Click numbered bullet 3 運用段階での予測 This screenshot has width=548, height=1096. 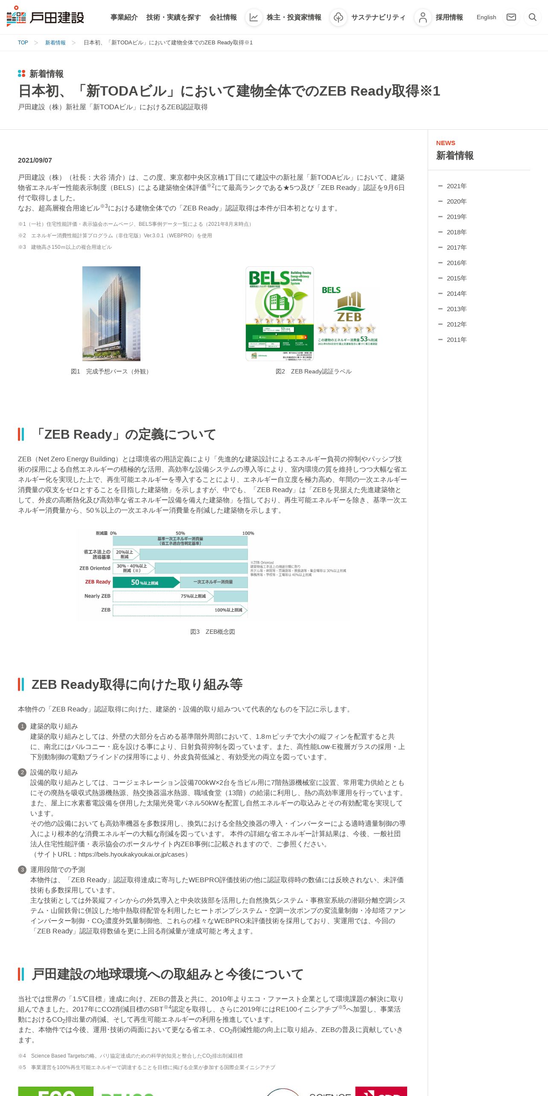pos(58,870)
